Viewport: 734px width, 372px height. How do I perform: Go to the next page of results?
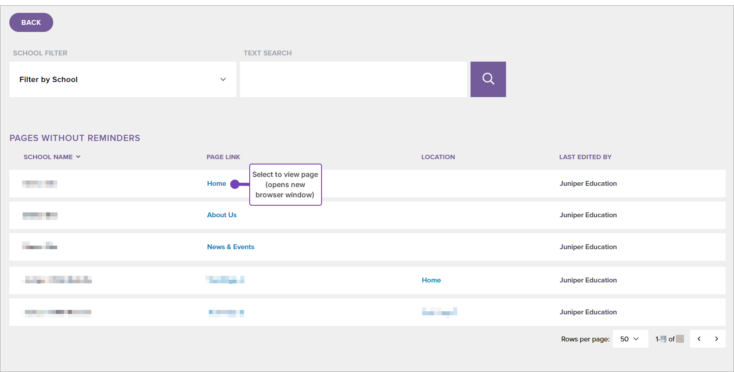point(716,339)
